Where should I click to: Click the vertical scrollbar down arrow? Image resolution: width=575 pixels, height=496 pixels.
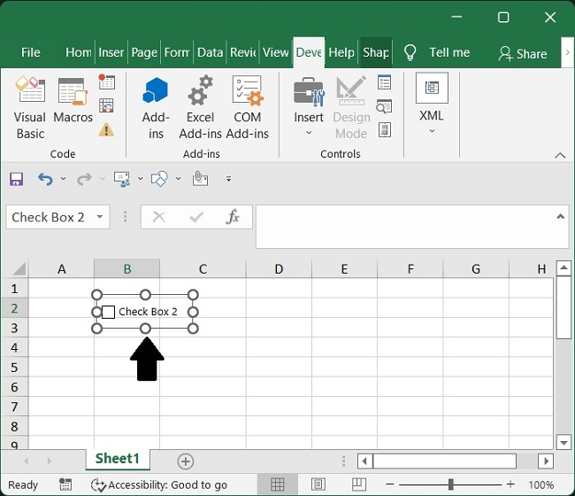(563, 442)
